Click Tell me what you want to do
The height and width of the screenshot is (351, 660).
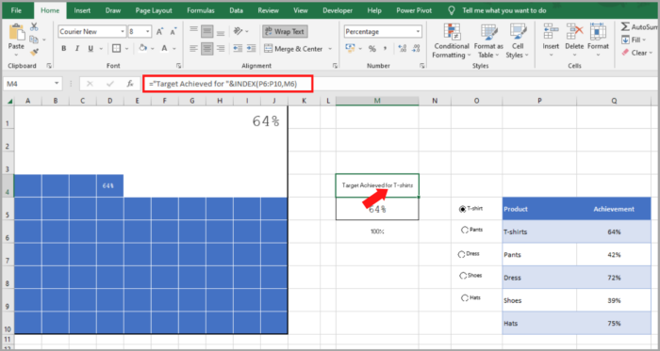(504, 10)
